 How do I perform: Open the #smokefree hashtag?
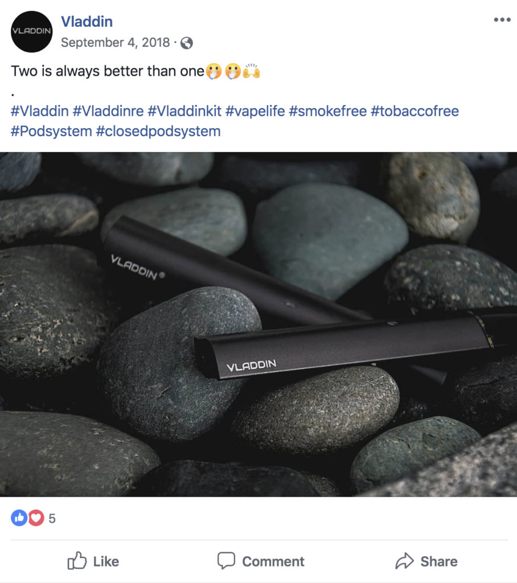tap(328, 111)
